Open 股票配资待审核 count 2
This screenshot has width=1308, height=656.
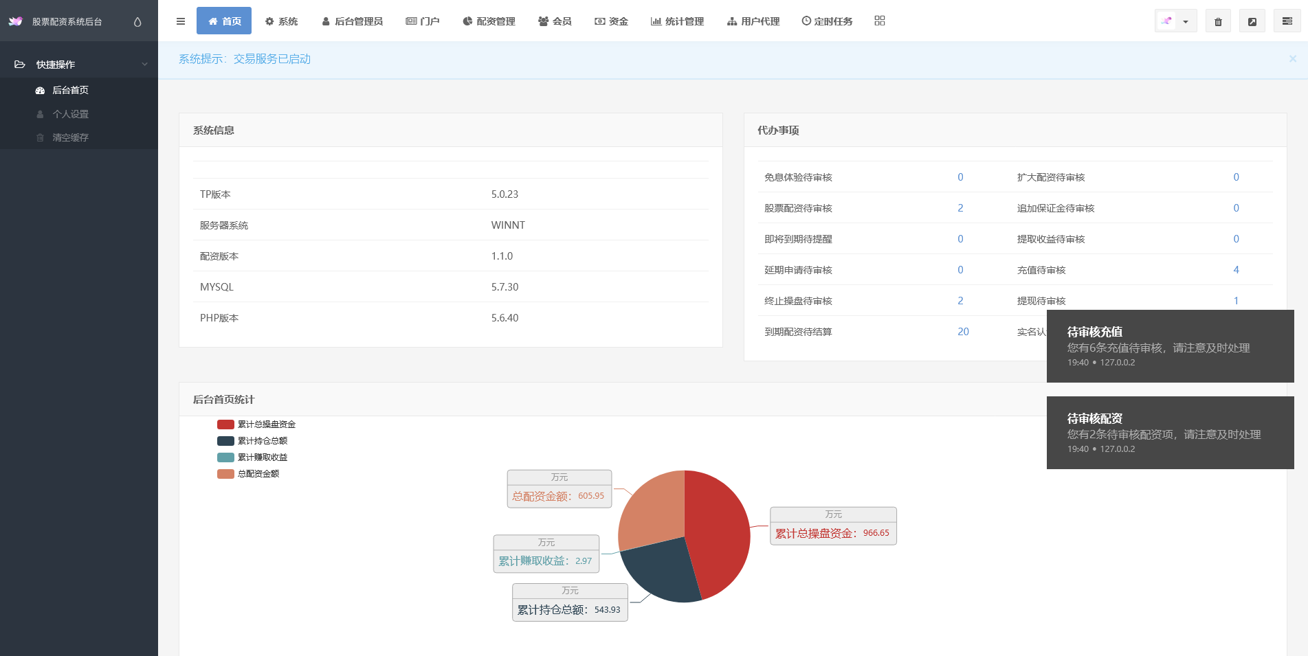point(960,208)
